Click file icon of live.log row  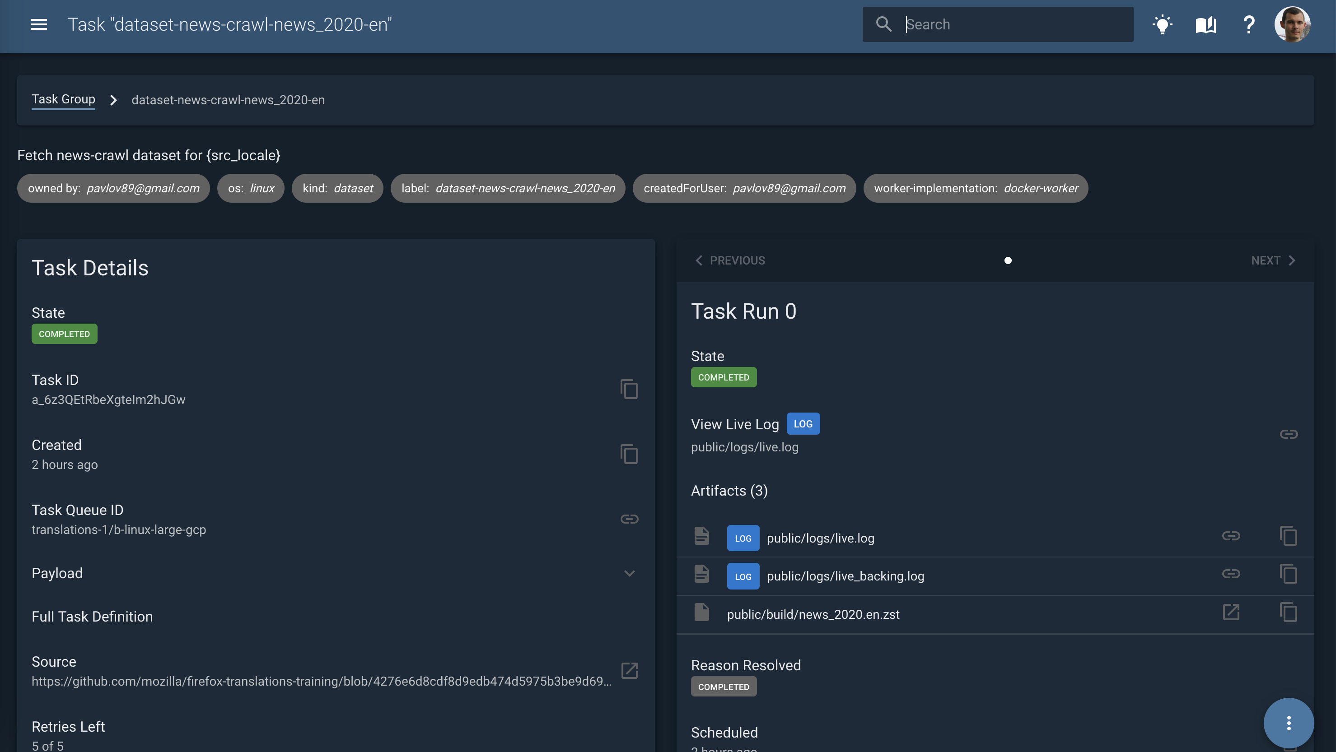click(x=702, y=536)
